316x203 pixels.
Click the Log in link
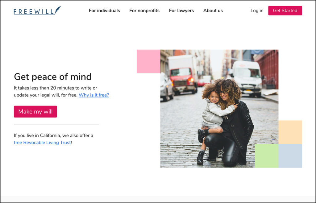(257, 10)
